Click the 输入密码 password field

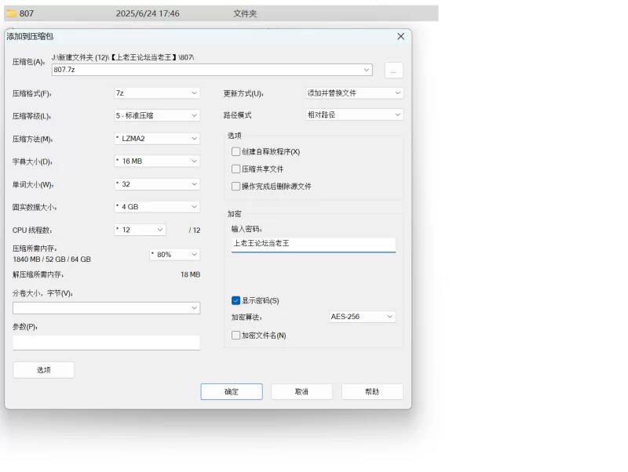[x=313, y=245]
